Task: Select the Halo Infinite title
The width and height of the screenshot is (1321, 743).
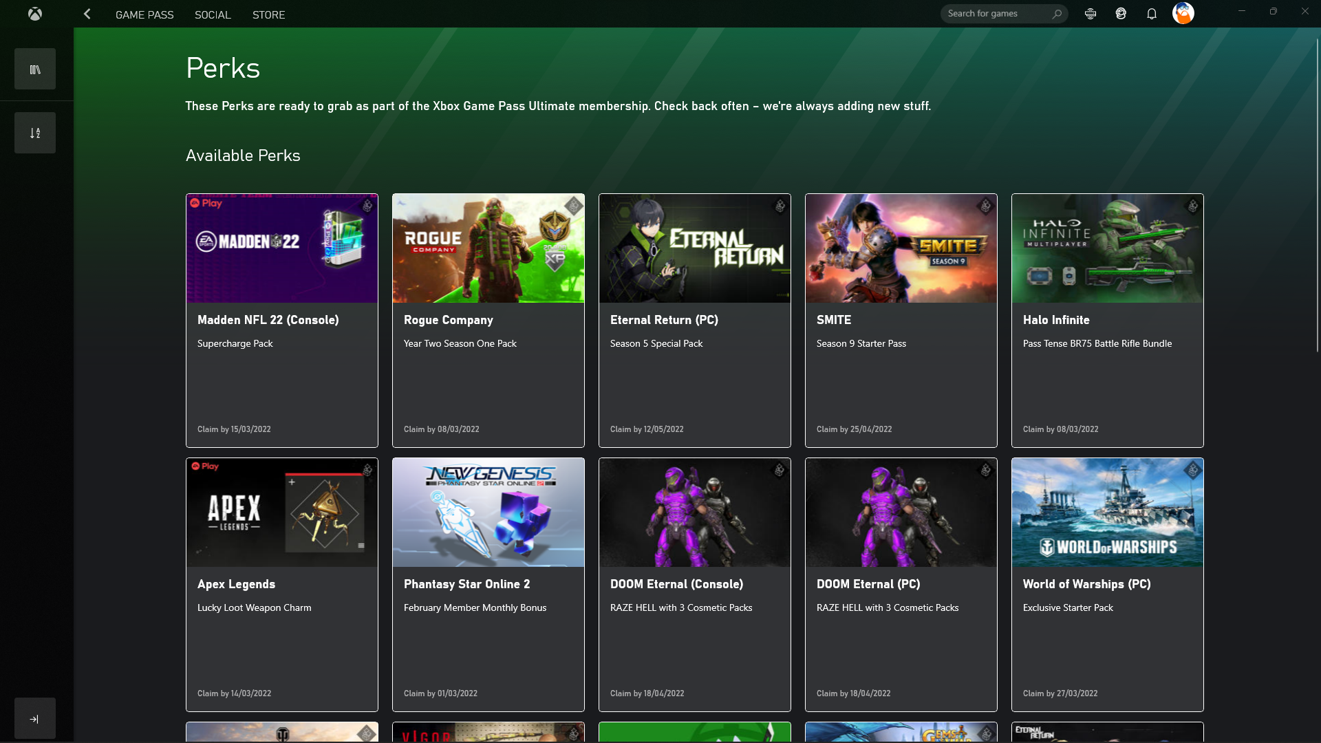Action: click(1056, 320)
